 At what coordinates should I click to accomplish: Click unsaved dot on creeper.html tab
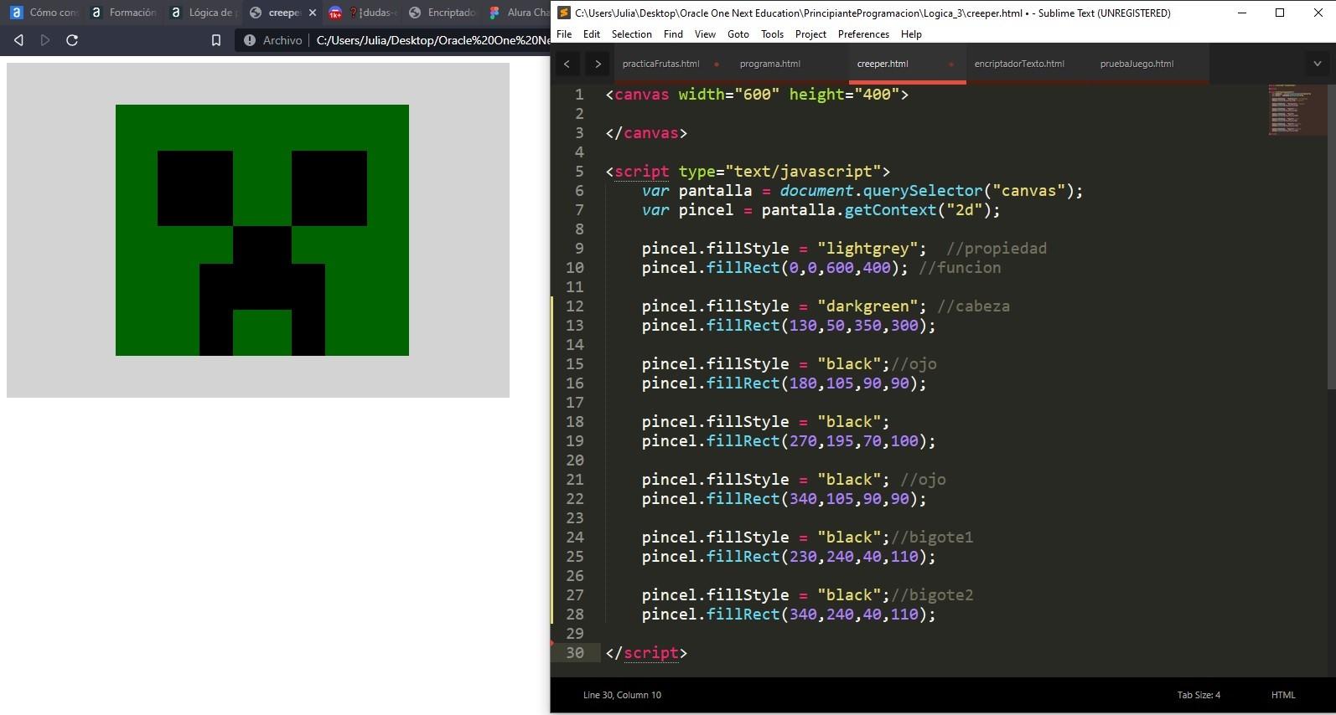(x=951, y=64)
